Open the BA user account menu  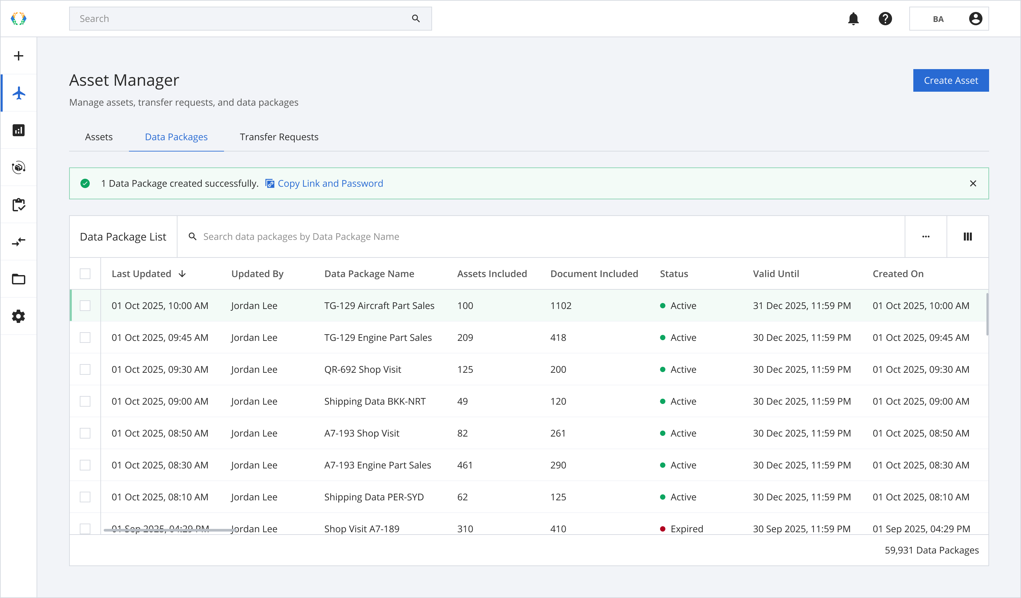[x=949, y=19]
